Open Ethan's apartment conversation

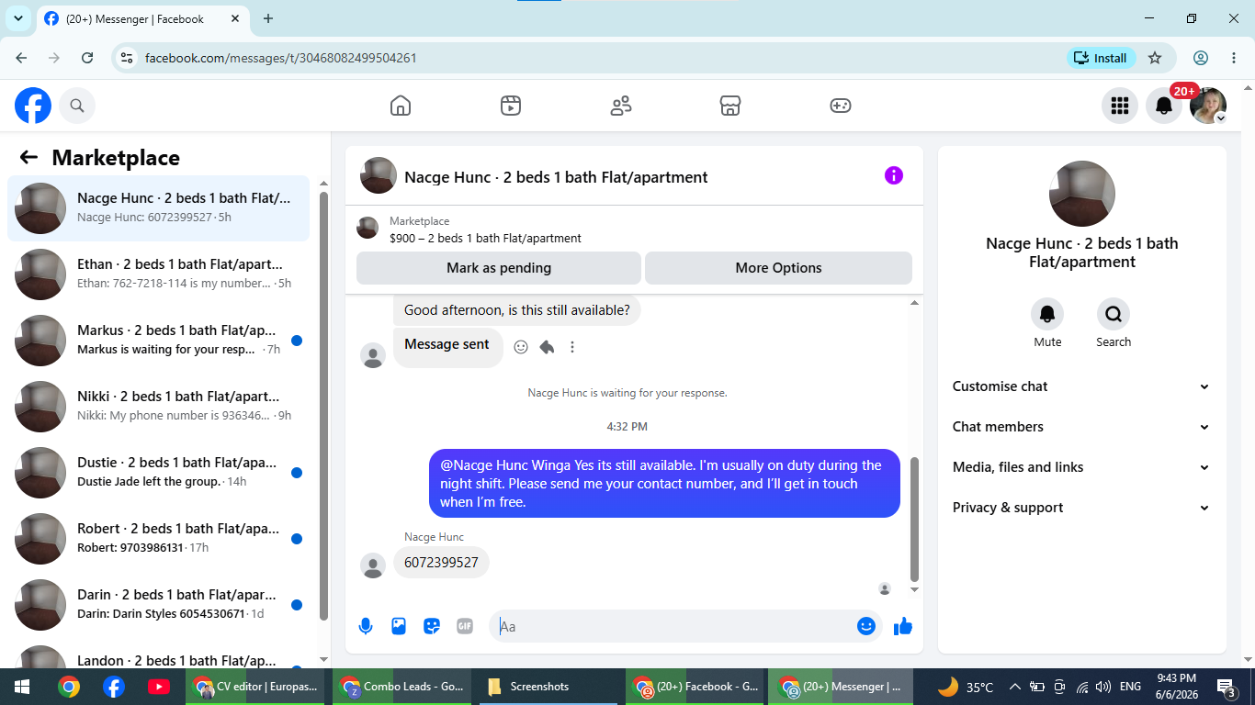[x=158, y=274]
